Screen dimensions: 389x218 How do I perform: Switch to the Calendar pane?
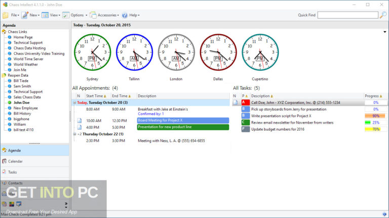point(35,161)
